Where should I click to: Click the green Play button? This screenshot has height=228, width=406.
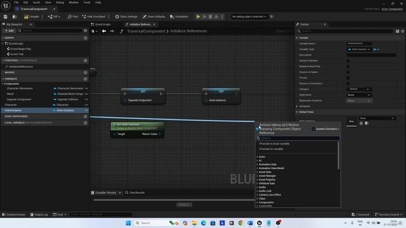198,16
